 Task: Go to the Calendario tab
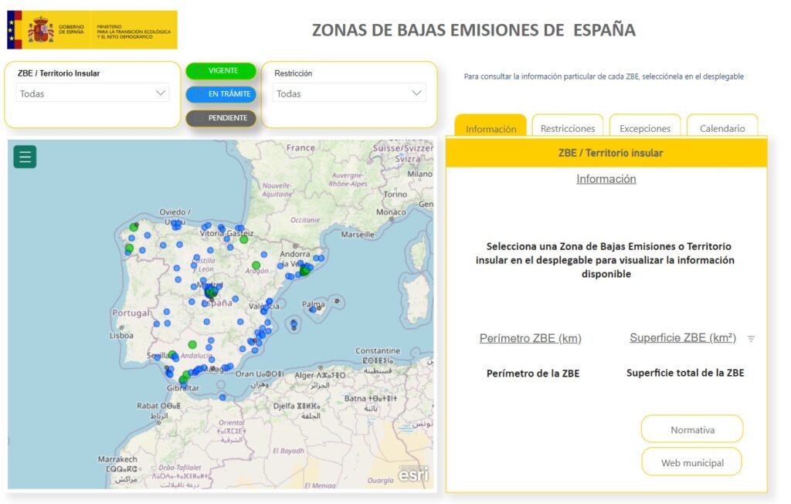tap(722, 128)
